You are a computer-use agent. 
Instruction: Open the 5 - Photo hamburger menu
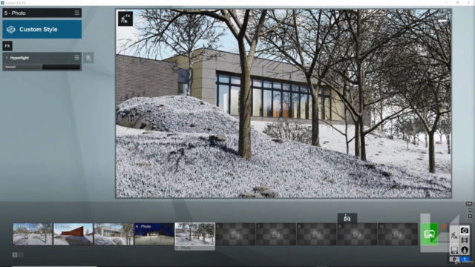(x=77, y=13)
